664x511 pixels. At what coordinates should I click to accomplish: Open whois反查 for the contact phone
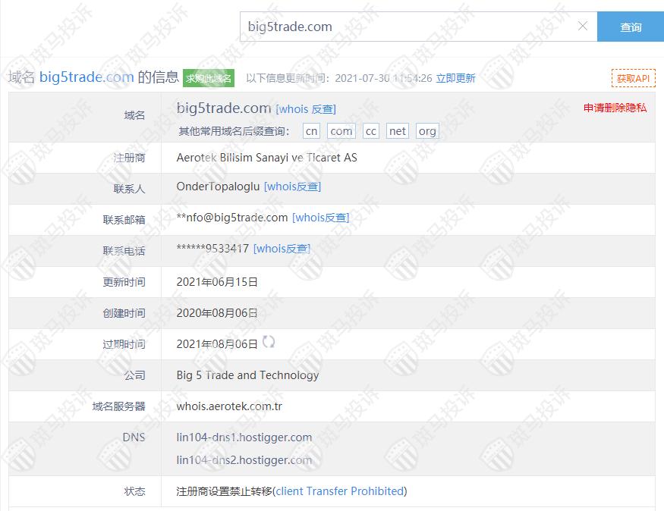282,249
